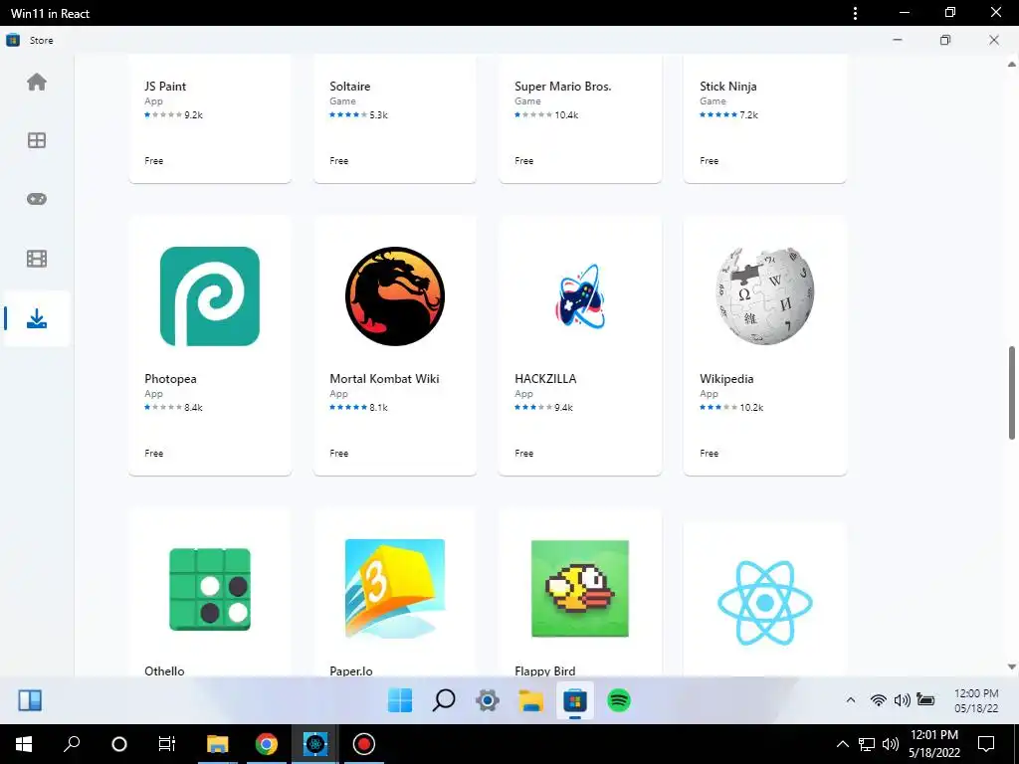Open the Win11 clock showing 12:00 PM

click(x=976, y=700)
